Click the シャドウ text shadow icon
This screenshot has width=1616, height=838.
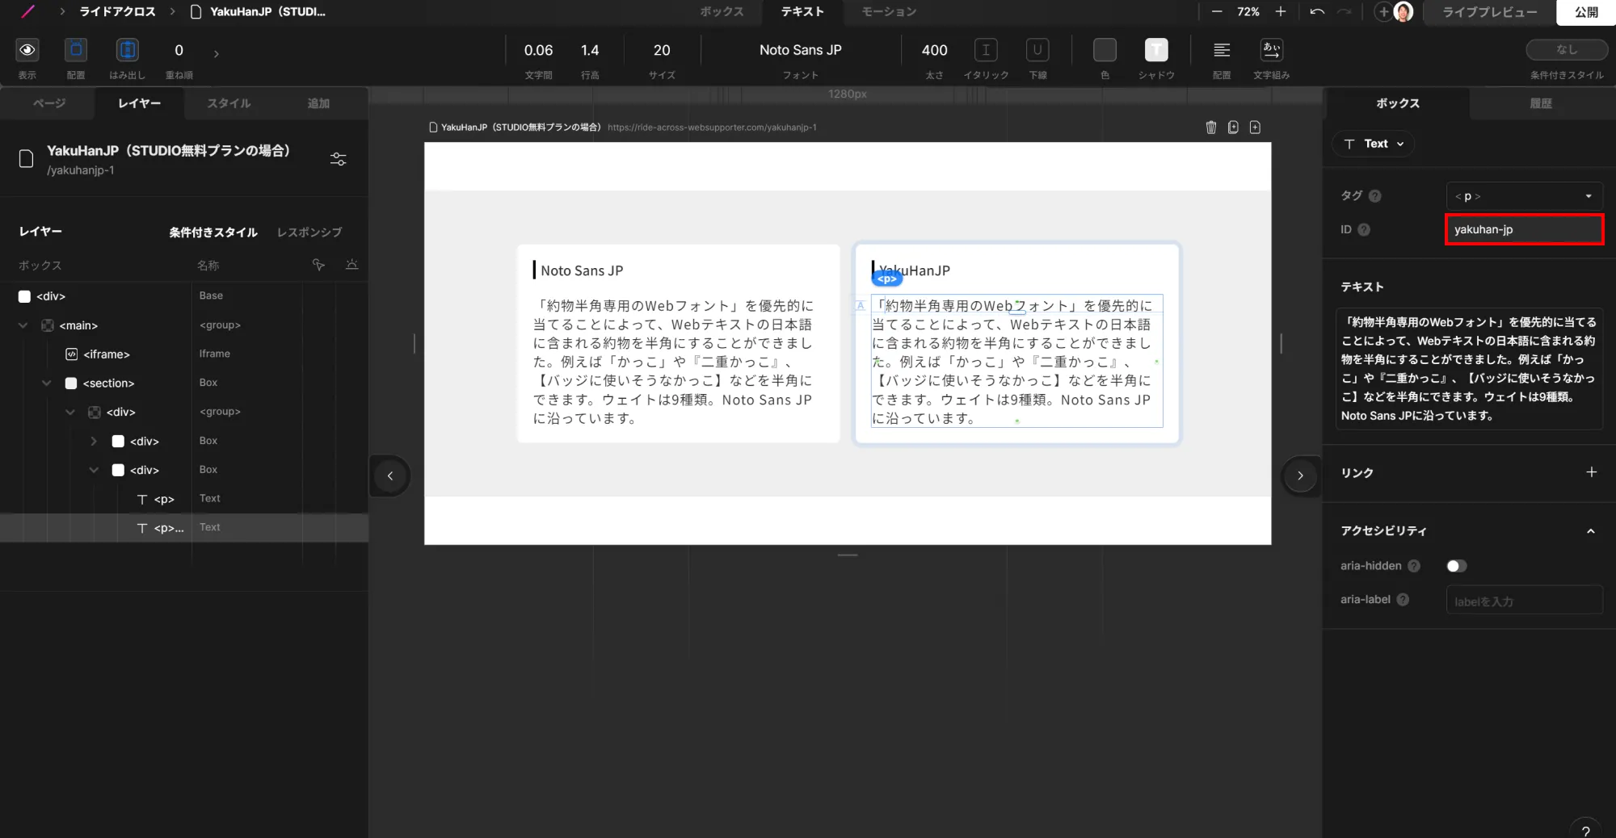coord(1156,50)
